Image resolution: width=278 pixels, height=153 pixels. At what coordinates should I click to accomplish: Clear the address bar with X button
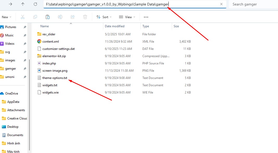click(221, 4)
